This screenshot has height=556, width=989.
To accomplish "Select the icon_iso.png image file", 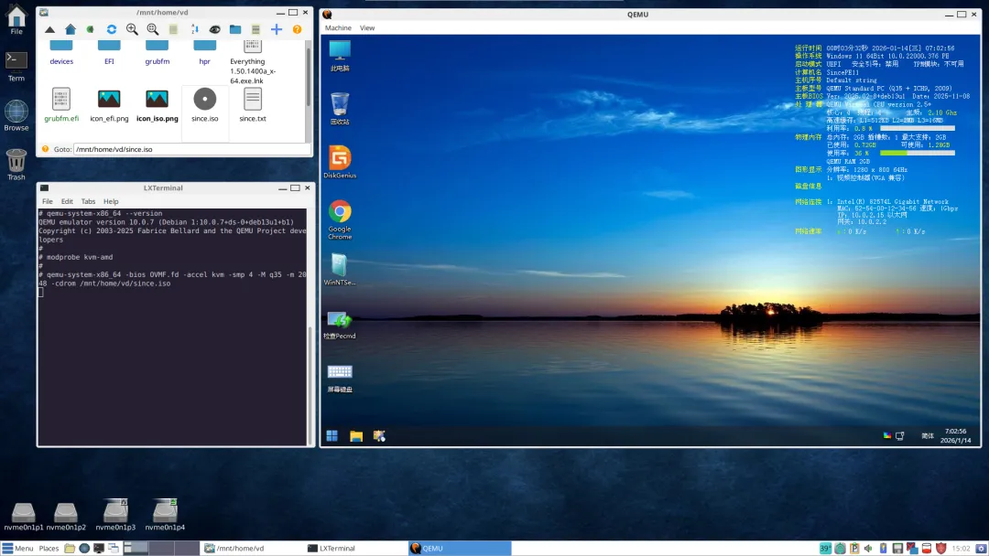I will pyautogui.click(x=158, y=105).
